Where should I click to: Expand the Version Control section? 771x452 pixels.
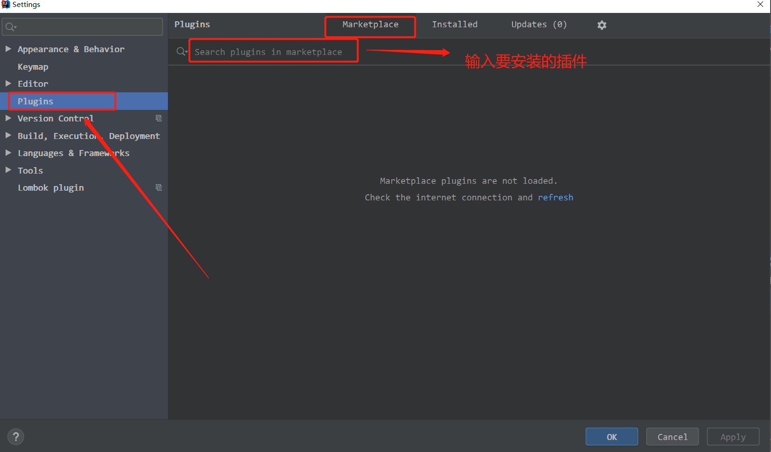click(8, 118)
